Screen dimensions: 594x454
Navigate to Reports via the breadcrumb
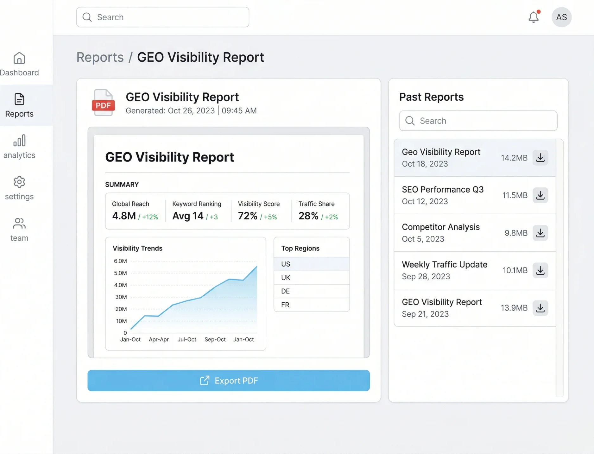(100, 57)
